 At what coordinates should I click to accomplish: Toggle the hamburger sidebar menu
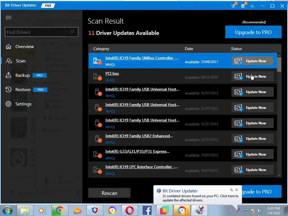point(8,17)
